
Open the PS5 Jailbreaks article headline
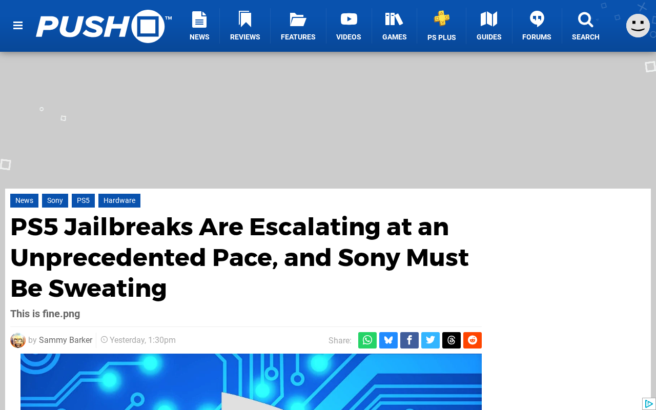point(239,257)
